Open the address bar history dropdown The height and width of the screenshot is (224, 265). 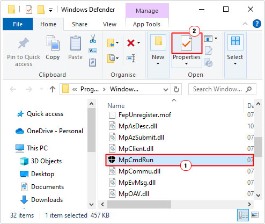166,89
